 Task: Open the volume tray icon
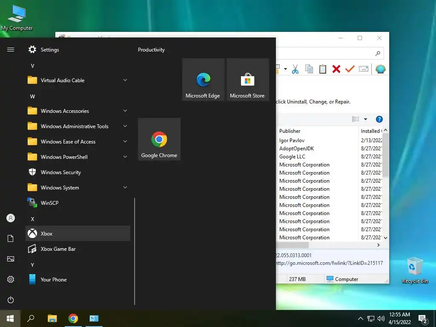pyautogui.click(x=381, y=318)
